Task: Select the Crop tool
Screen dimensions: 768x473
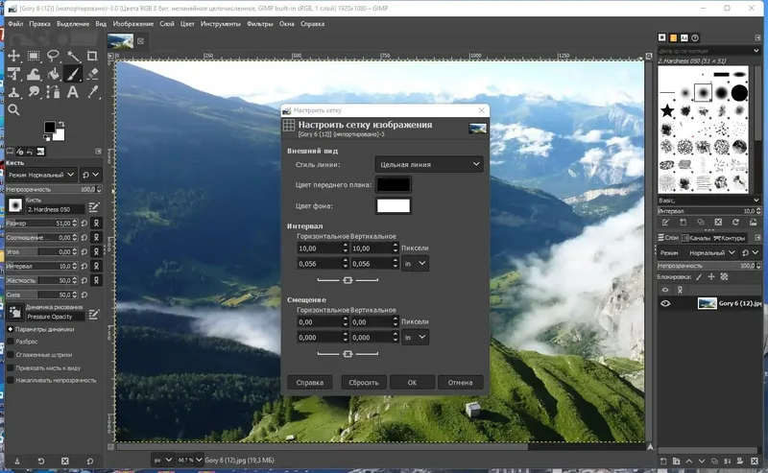Action: click(x=93, y=56)
